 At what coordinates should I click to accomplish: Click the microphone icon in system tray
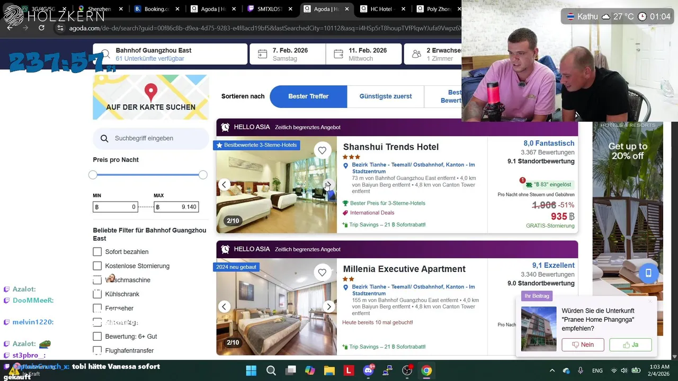pos(581,370)
